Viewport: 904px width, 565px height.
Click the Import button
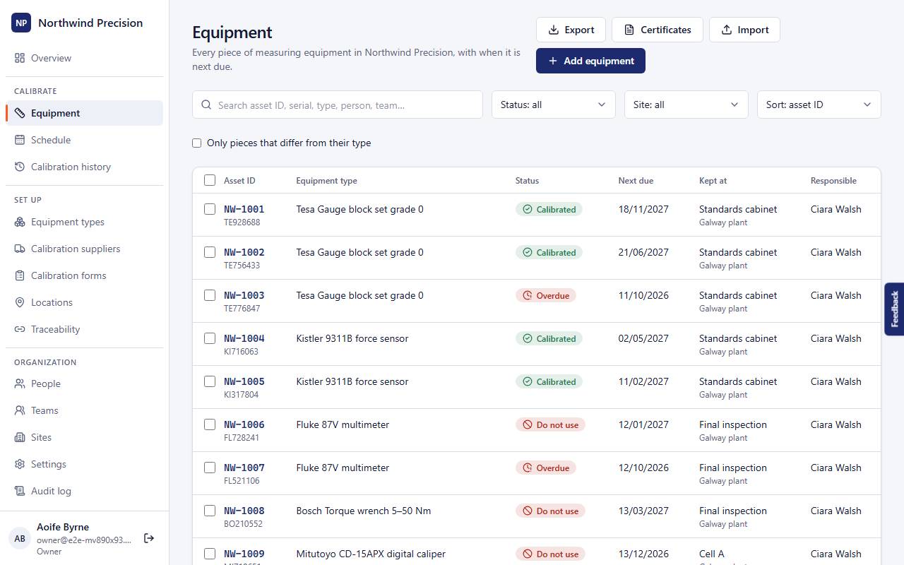[x=744, y=30]
